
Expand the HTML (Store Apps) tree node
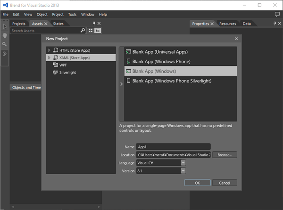pyautogui.click(x=49, y=50)
